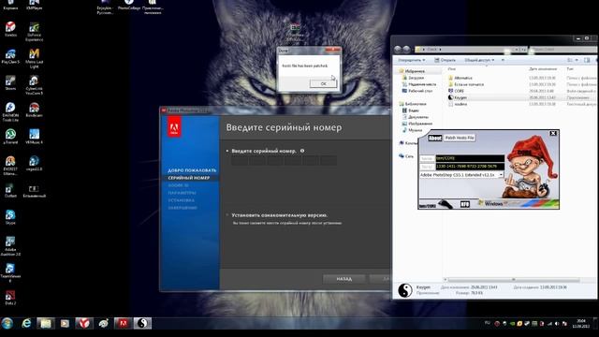Click OK in the hosts file patched dialog

(x=323, y=83)
